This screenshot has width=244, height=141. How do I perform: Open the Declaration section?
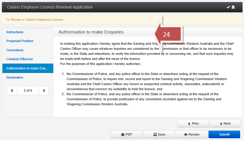[x=14, y=77]
